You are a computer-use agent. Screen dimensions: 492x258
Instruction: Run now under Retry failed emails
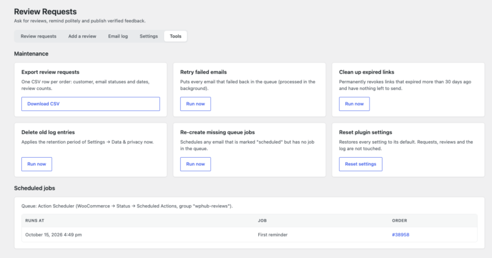195,104
